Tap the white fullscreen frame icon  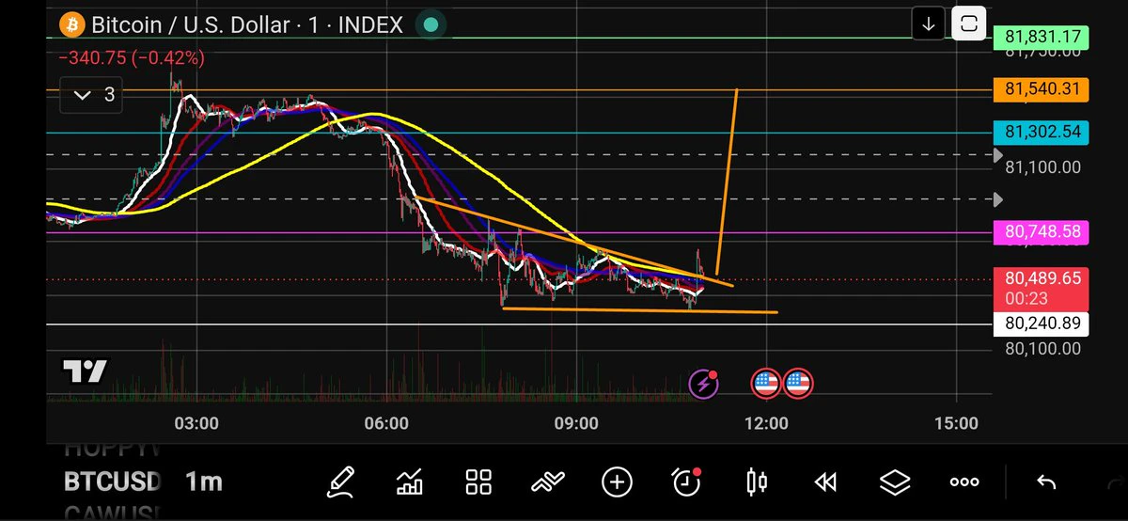pyautogui.click(x=968, y=24)
